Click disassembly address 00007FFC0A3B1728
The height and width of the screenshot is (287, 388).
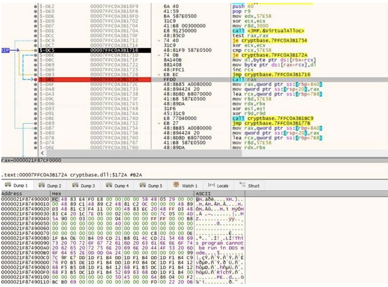115,74
